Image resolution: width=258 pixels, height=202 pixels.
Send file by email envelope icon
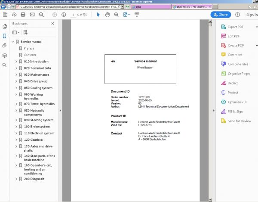tap(32, 15)
